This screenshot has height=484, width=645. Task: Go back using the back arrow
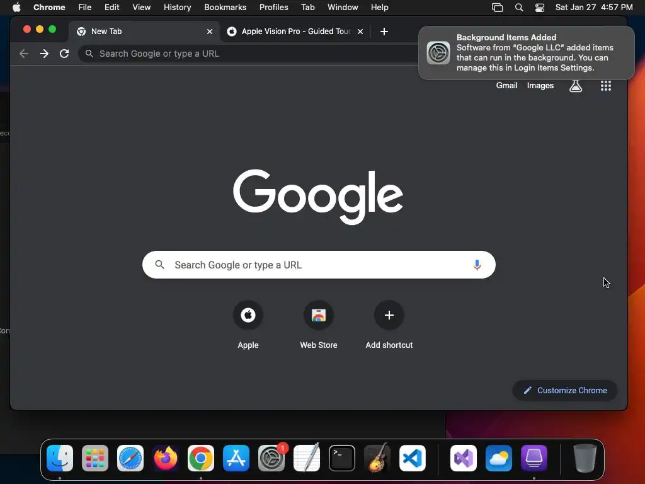click(24, 54)
